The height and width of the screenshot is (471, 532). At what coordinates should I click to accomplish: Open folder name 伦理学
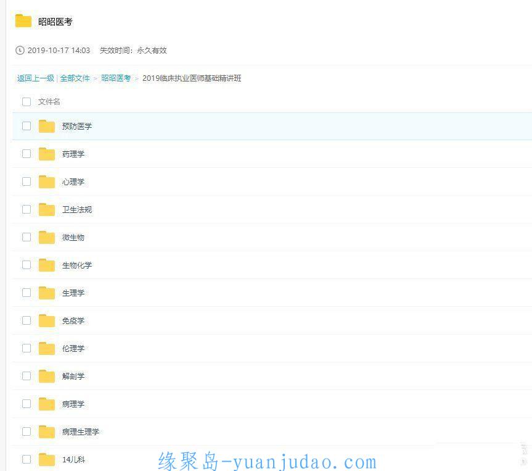73,349
